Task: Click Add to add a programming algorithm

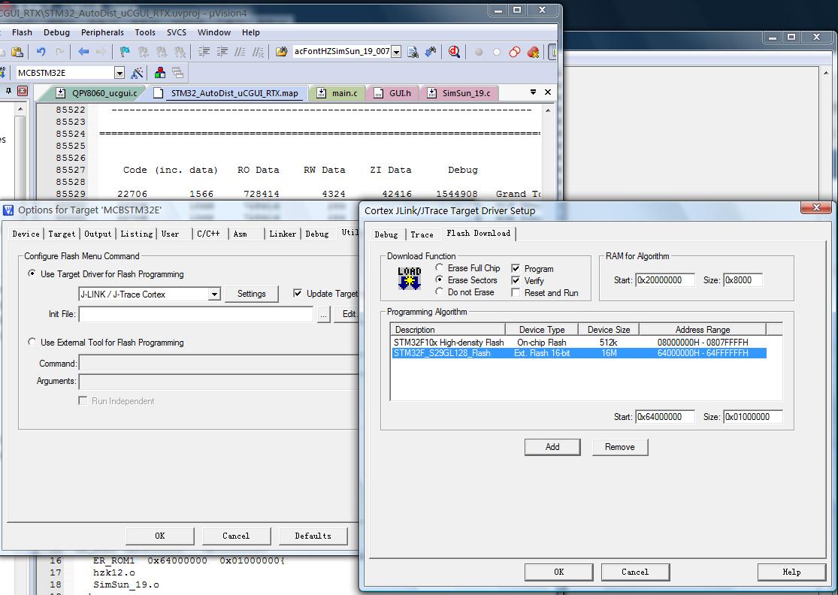Action: [552, 447]
